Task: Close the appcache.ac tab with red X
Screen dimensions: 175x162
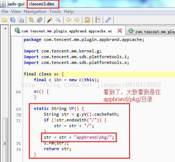Action: click(120, 31)
